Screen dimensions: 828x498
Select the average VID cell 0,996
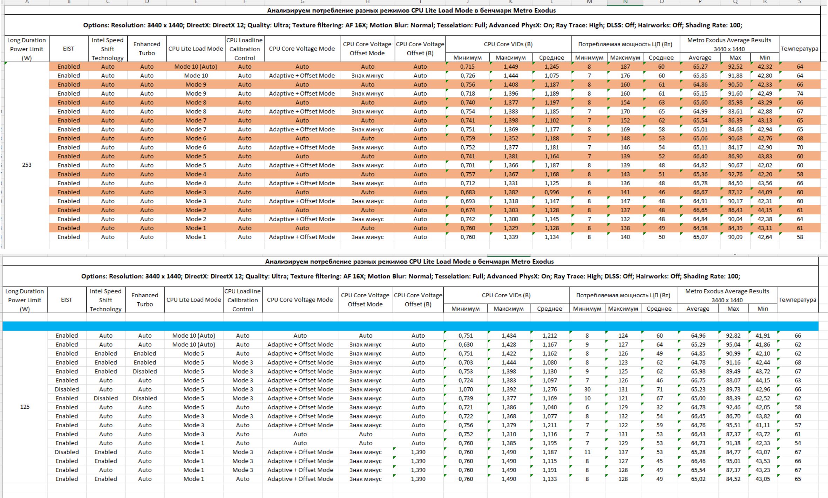[551, 192]
